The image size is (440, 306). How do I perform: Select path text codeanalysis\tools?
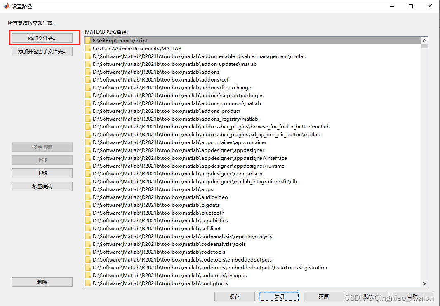(169, 244)
